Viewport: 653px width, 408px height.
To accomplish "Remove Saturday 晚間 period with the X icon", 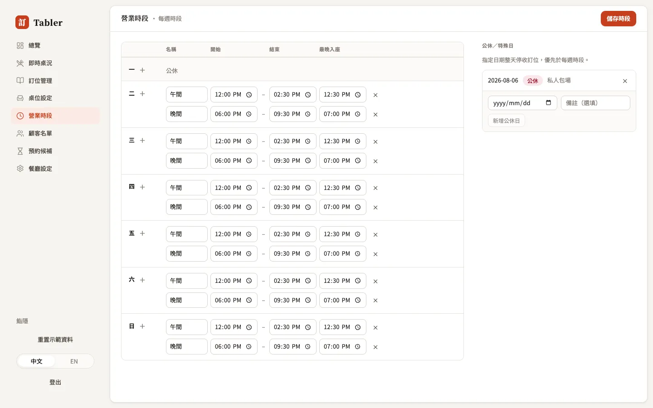I will pos(375,301).
